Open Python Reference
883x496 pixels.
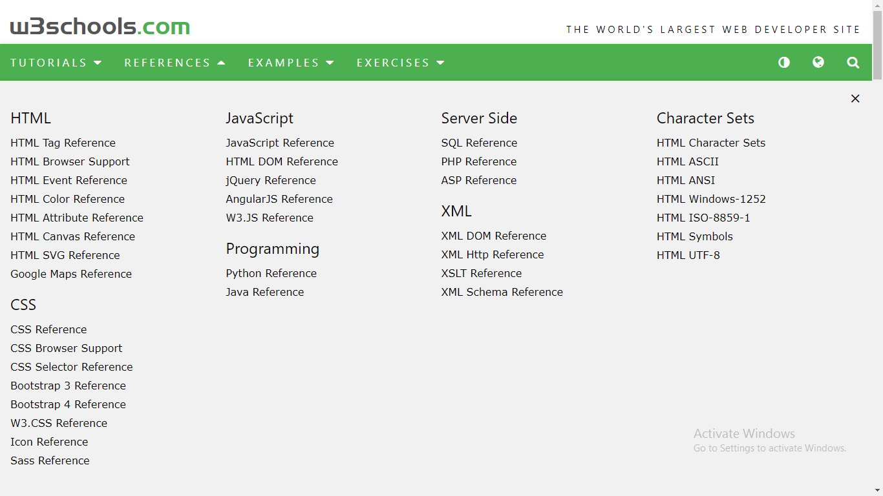click(x=271, y=273)
